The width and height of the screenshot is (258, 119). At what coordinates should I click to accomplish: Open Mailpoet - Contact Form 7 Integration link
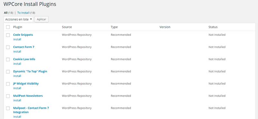pos(31,110)
